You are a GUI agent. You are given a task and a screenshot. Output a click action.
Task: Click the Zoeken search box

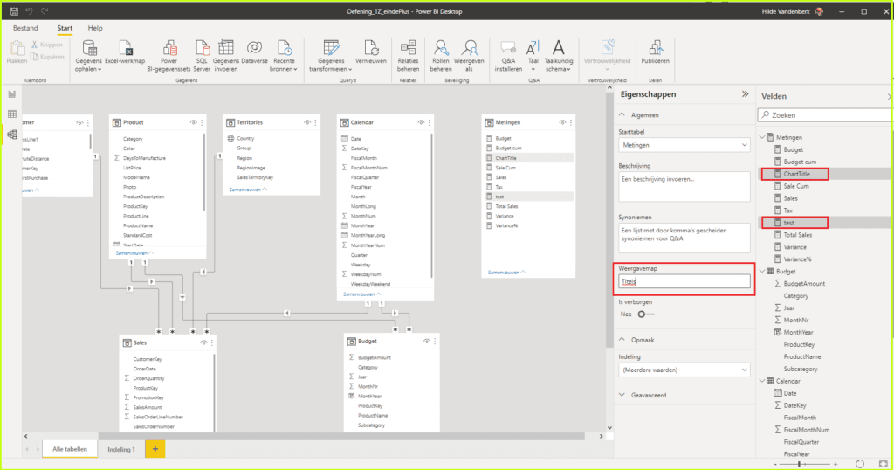tap(824, 115)
